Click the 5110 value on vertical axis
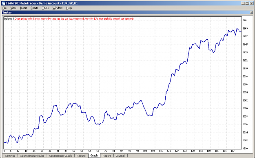The width and height of the screenshot is (255, 158). point(245,68)
